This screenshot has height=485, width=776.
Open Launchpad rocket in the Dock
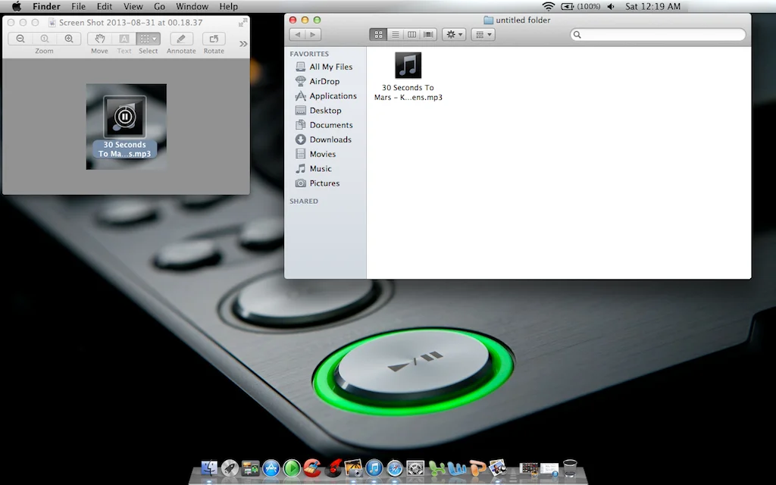coord(230,468)
